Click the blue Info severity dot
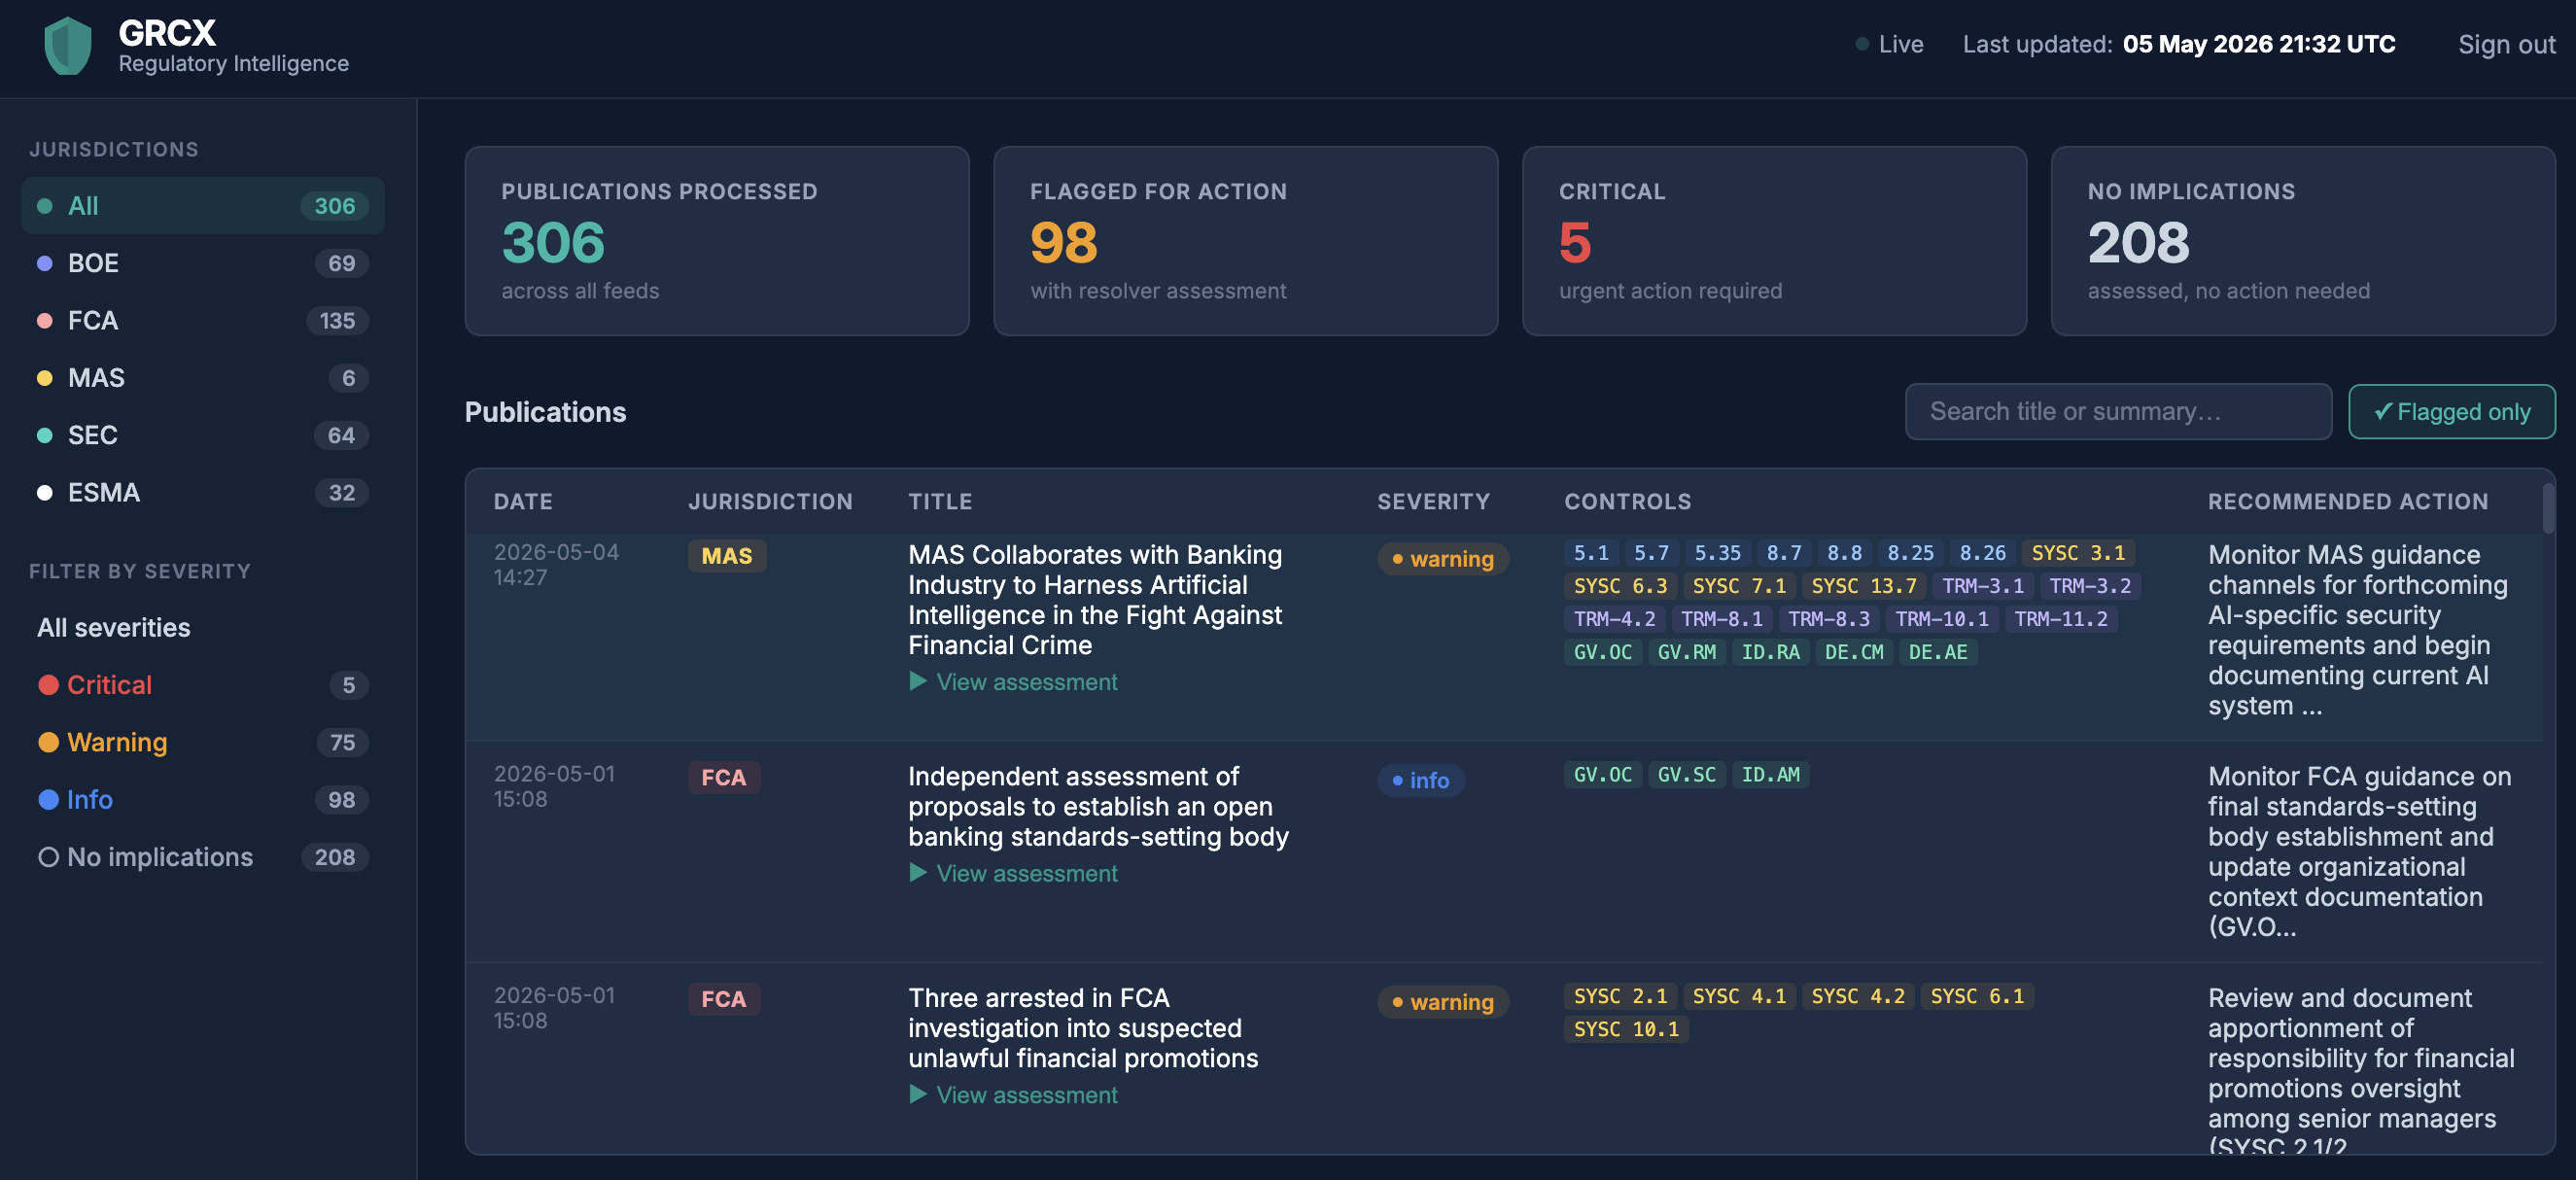 tap(48, 799)
